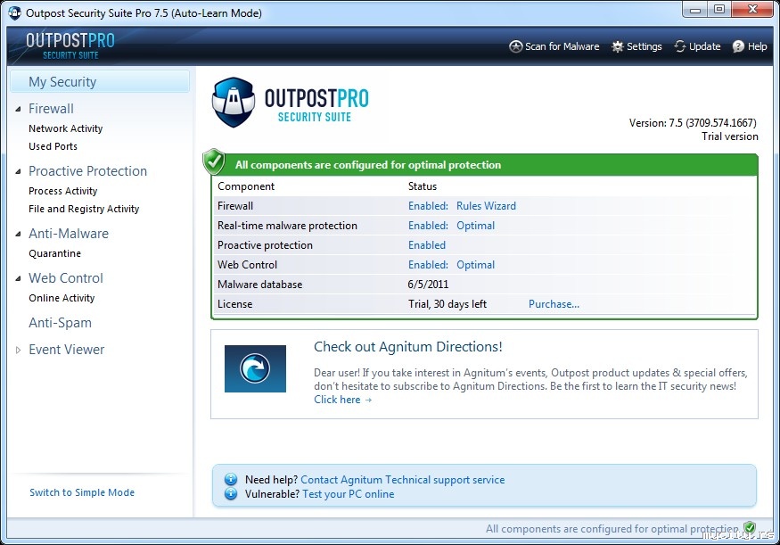Open the Anti-Spam section
This screenshot has height=545, width=780.
[x=61, y=323]
